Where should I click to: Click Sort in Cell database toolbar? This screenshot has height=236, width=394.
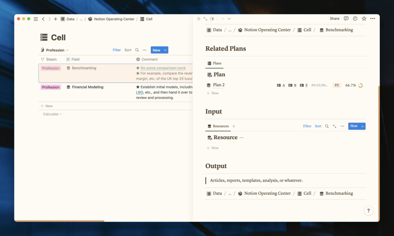pos(128,50)
